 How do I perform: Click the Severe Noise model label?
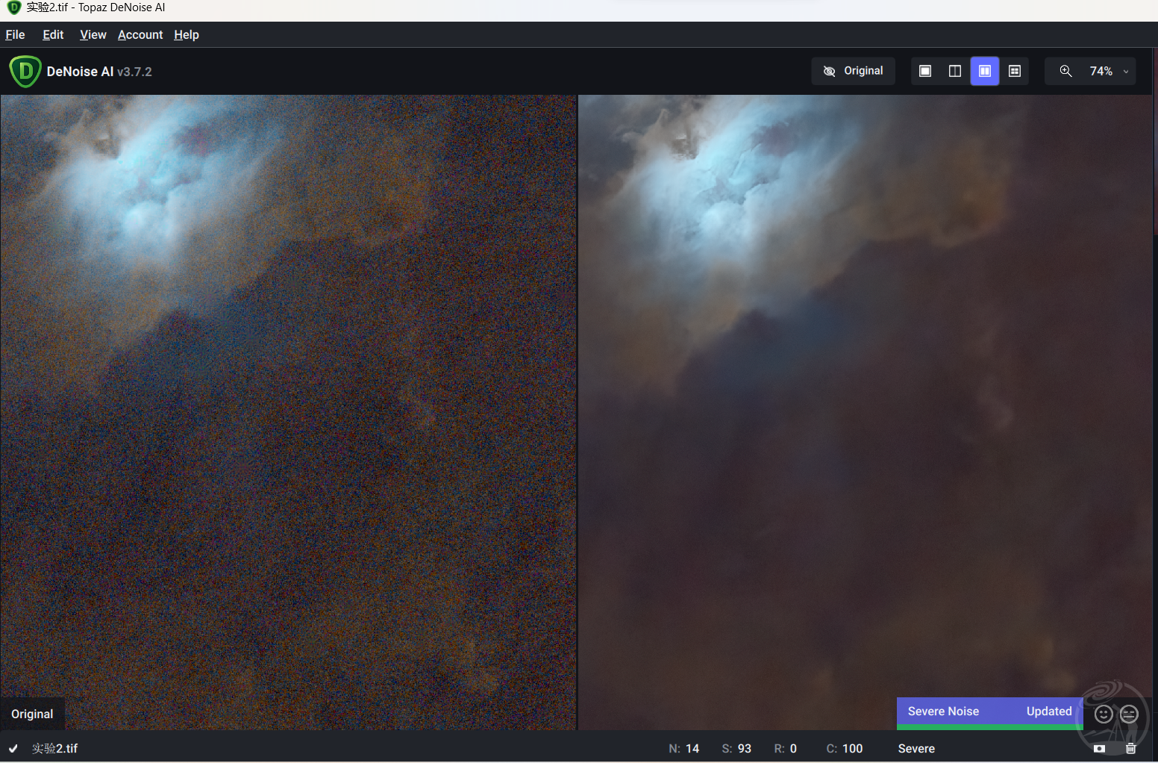943,711
